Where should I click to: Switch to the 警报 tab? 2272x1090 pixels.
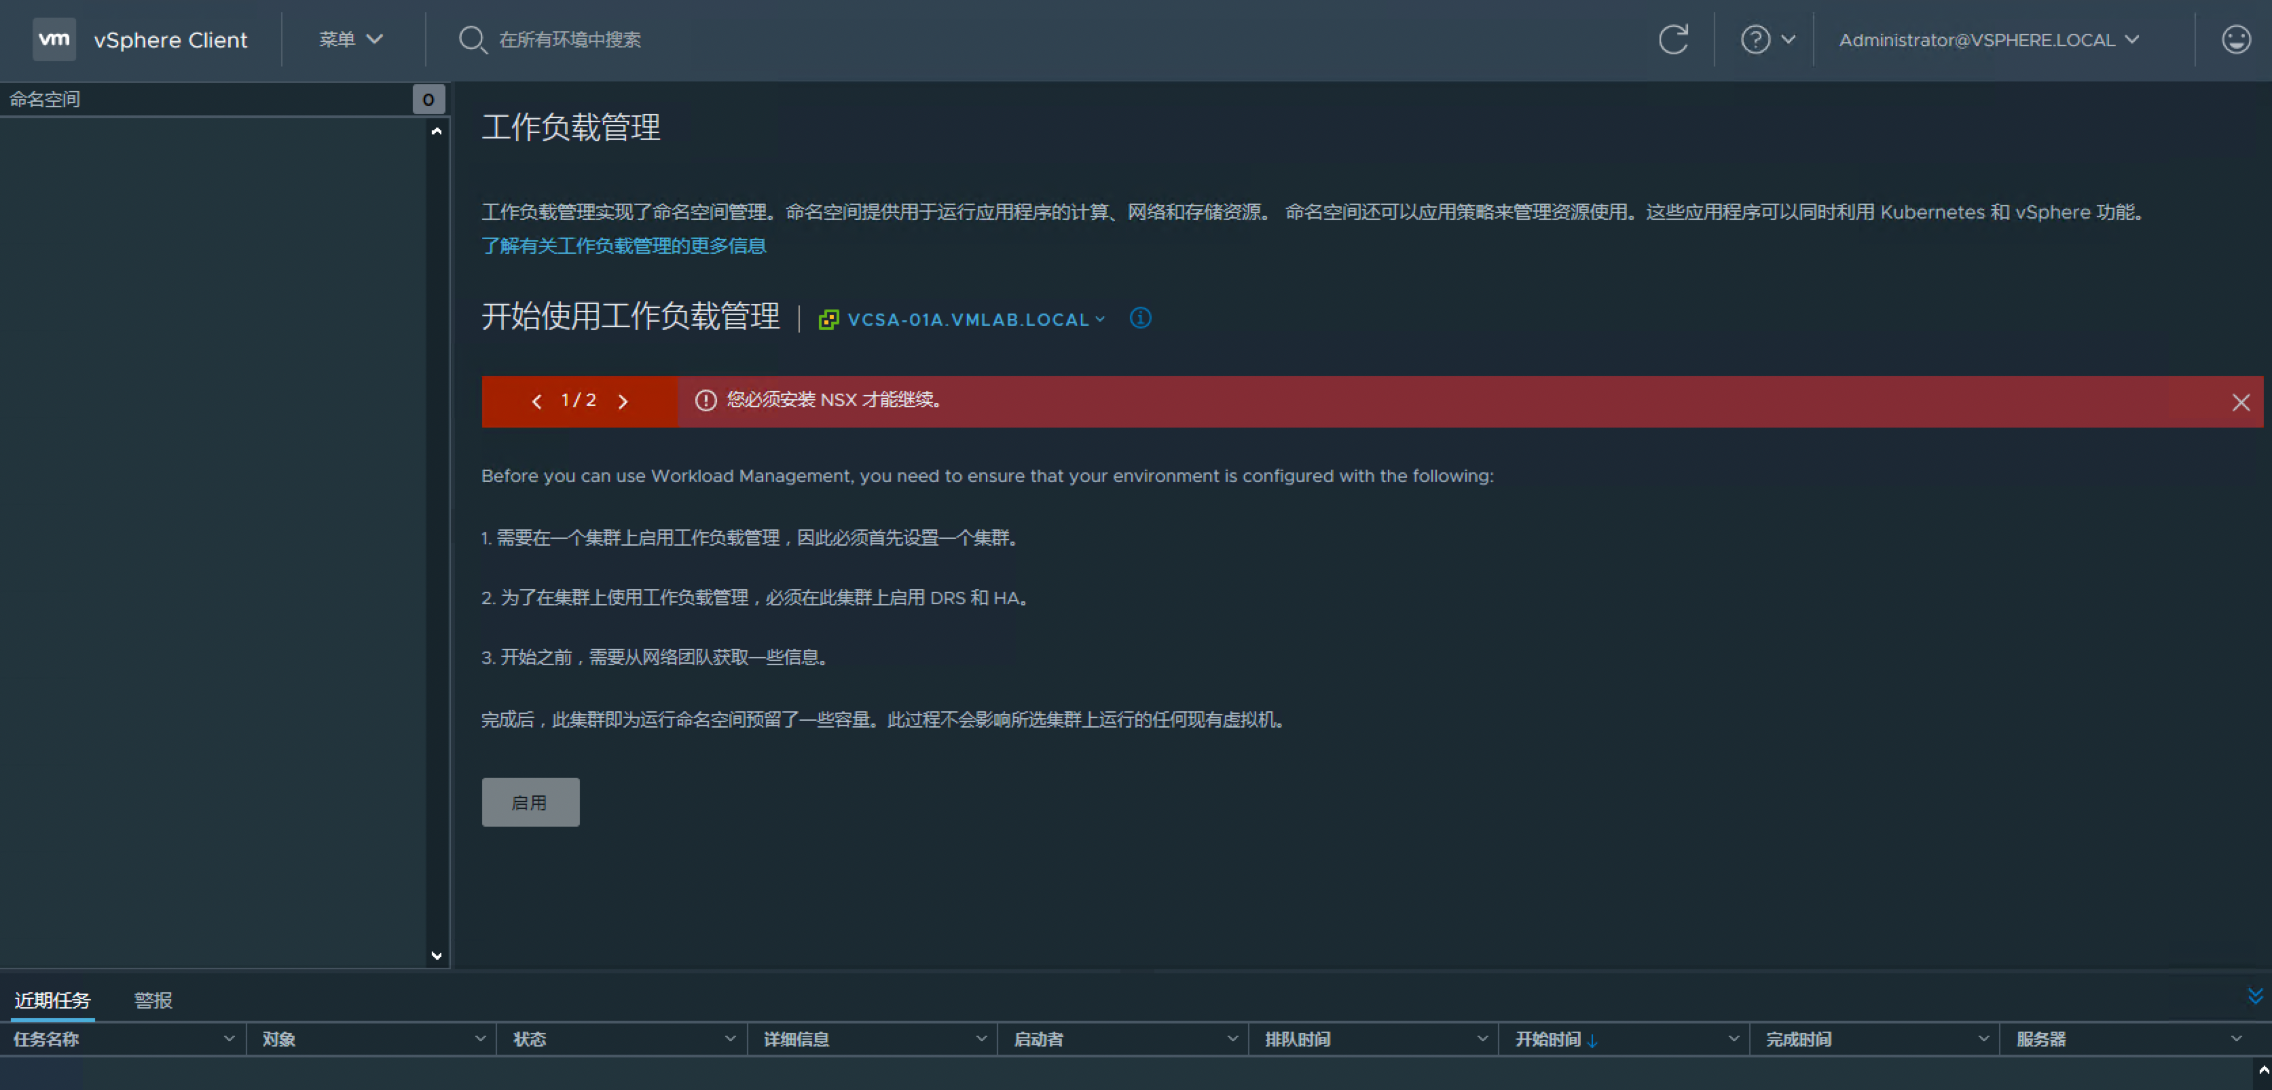[x=153, y=1000]
